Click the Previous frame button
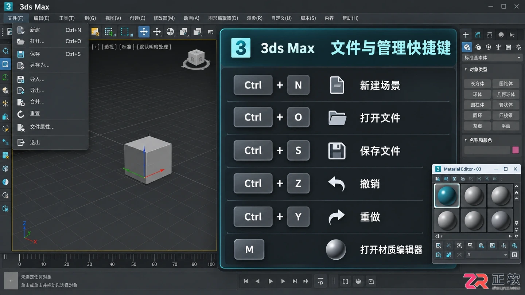The width and height of the screenshot is (525, 295). tap(258, 281)
